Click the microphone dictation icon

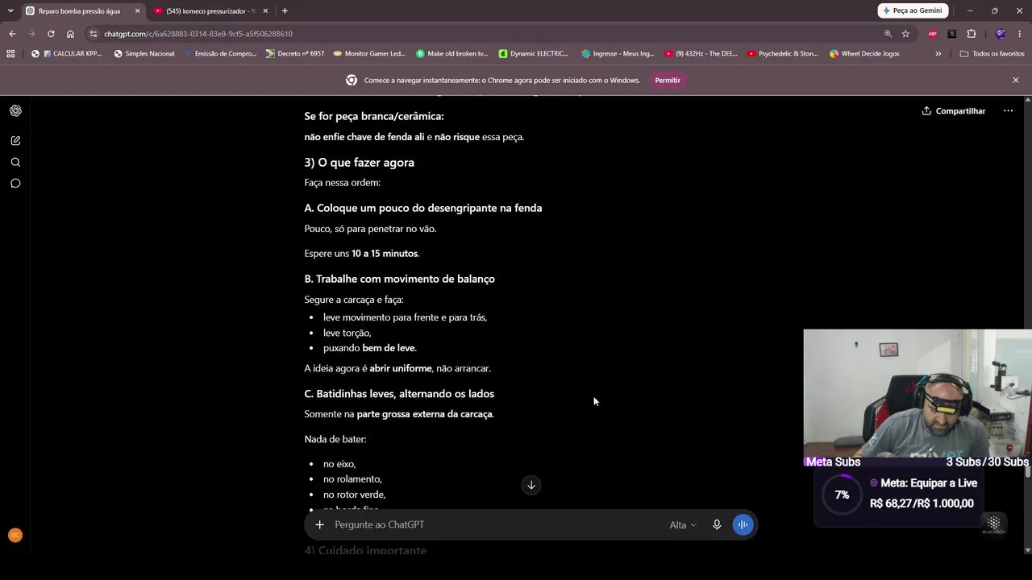click(717, 524)
